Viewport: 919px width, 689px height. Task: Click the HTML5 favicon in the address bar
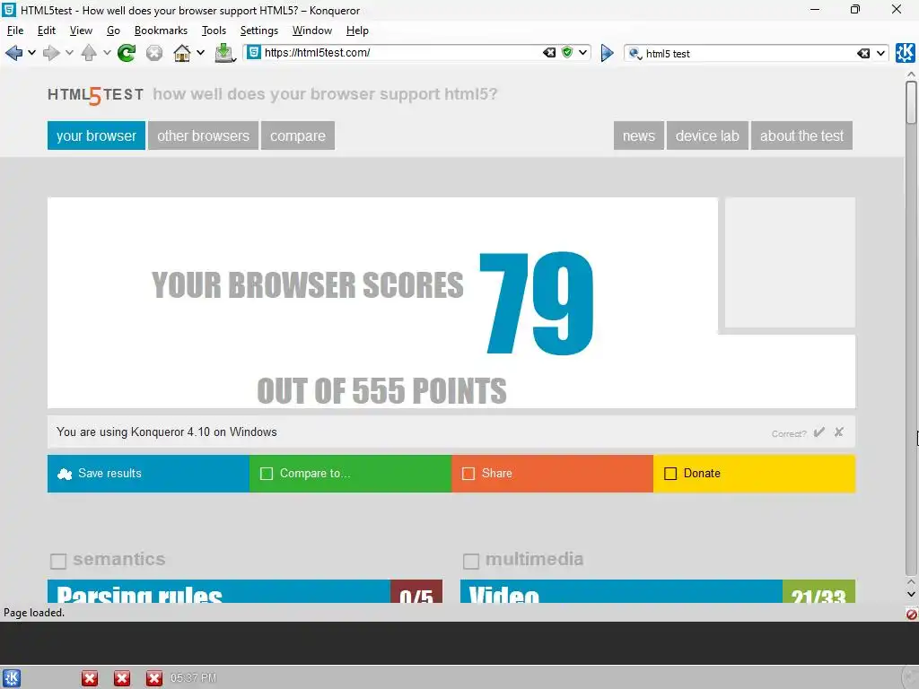point(254,53)
